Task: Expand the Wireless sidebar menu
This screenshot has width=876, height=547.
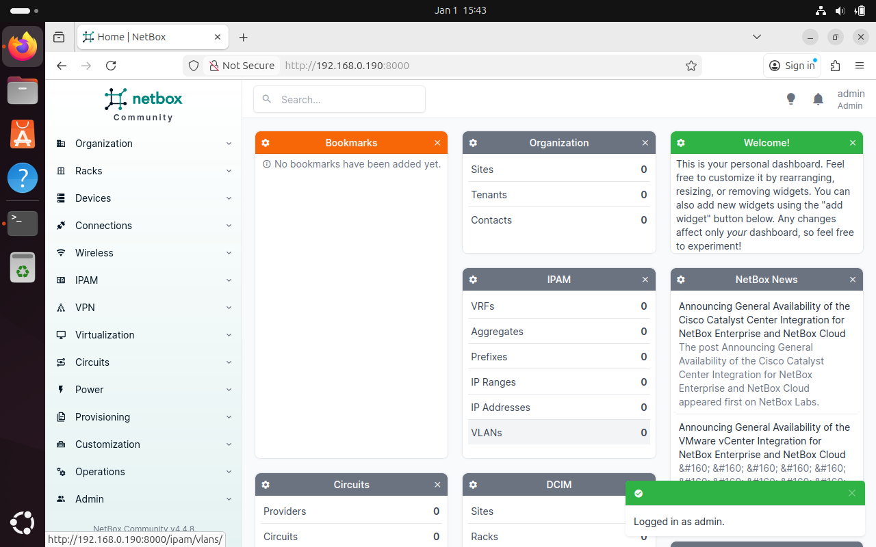Action: pos(144,253)
